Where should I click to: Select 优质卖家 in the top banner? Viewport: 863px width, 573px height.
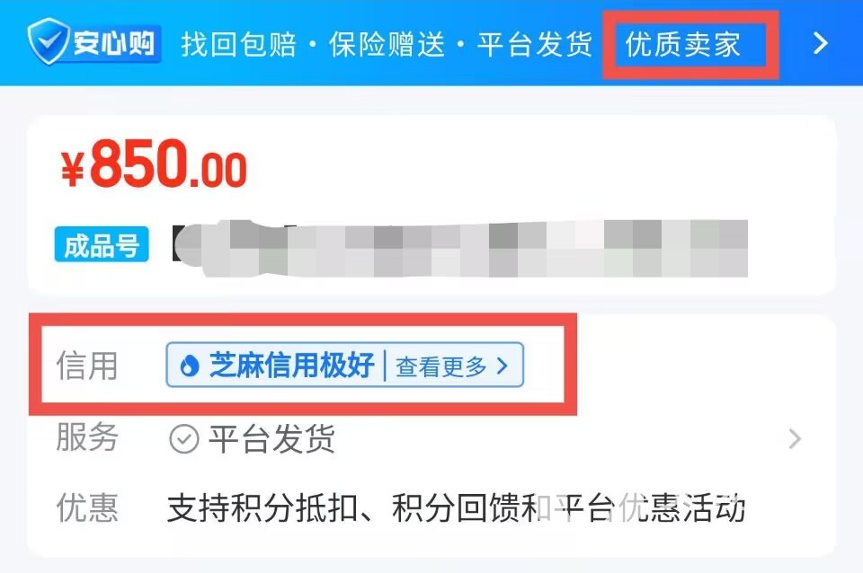tap(682, 44)
